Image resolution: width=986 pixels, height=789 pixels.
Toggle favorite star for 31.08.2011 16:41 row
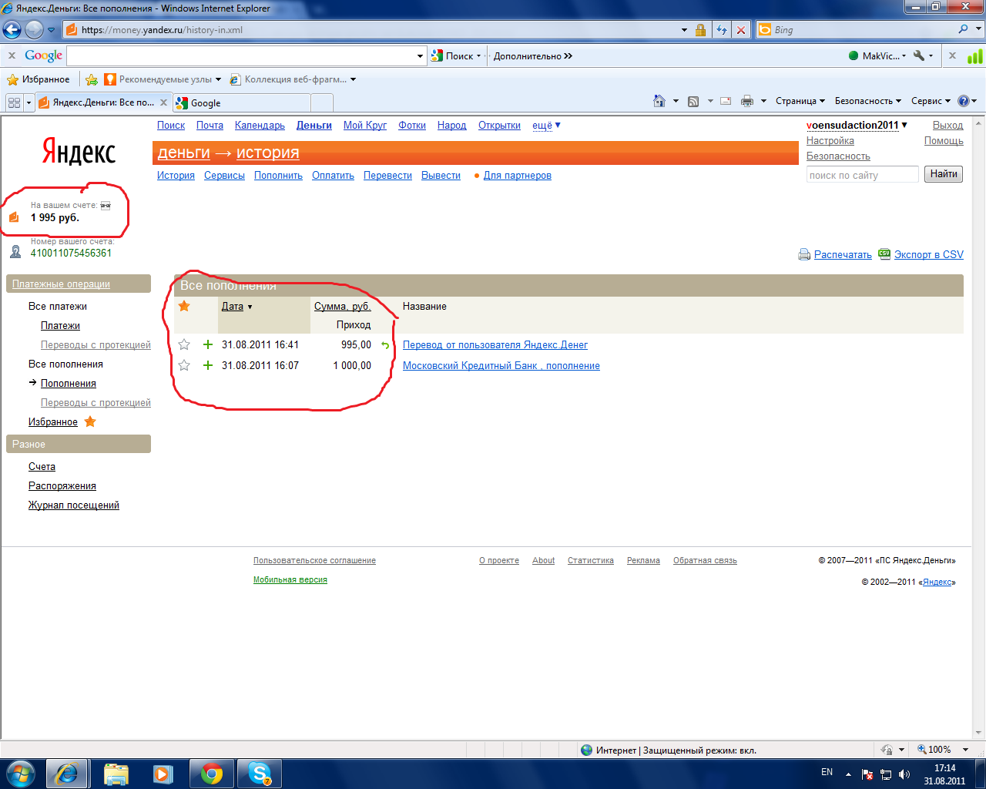[x=184, y=344]
